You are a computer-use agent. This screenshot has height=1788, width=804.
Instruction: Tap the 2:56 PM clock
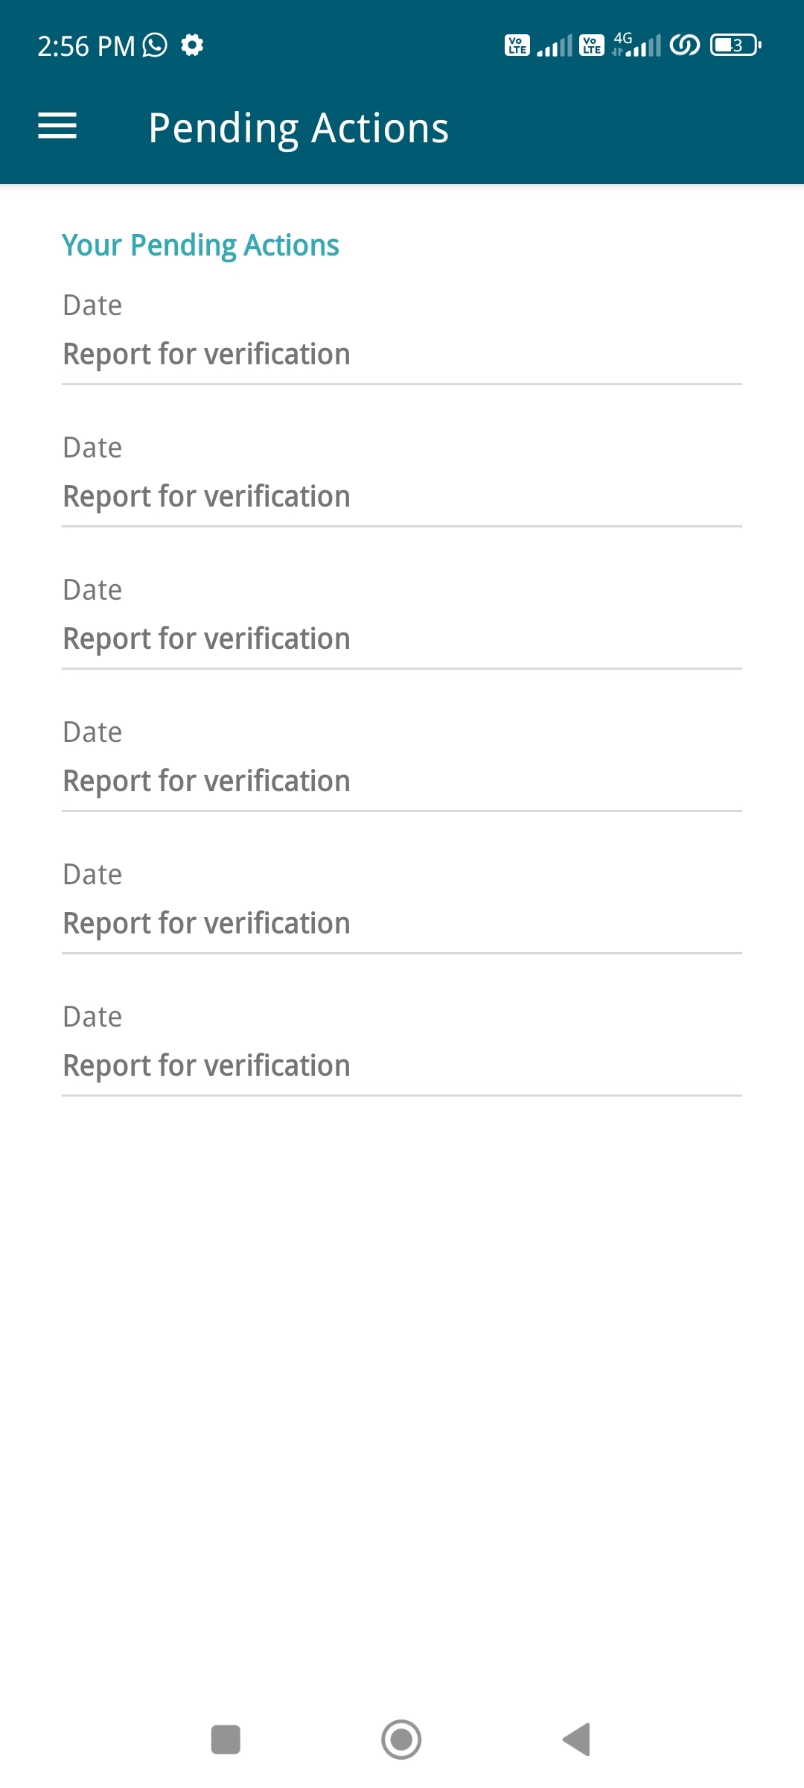(x=86, y=46)
